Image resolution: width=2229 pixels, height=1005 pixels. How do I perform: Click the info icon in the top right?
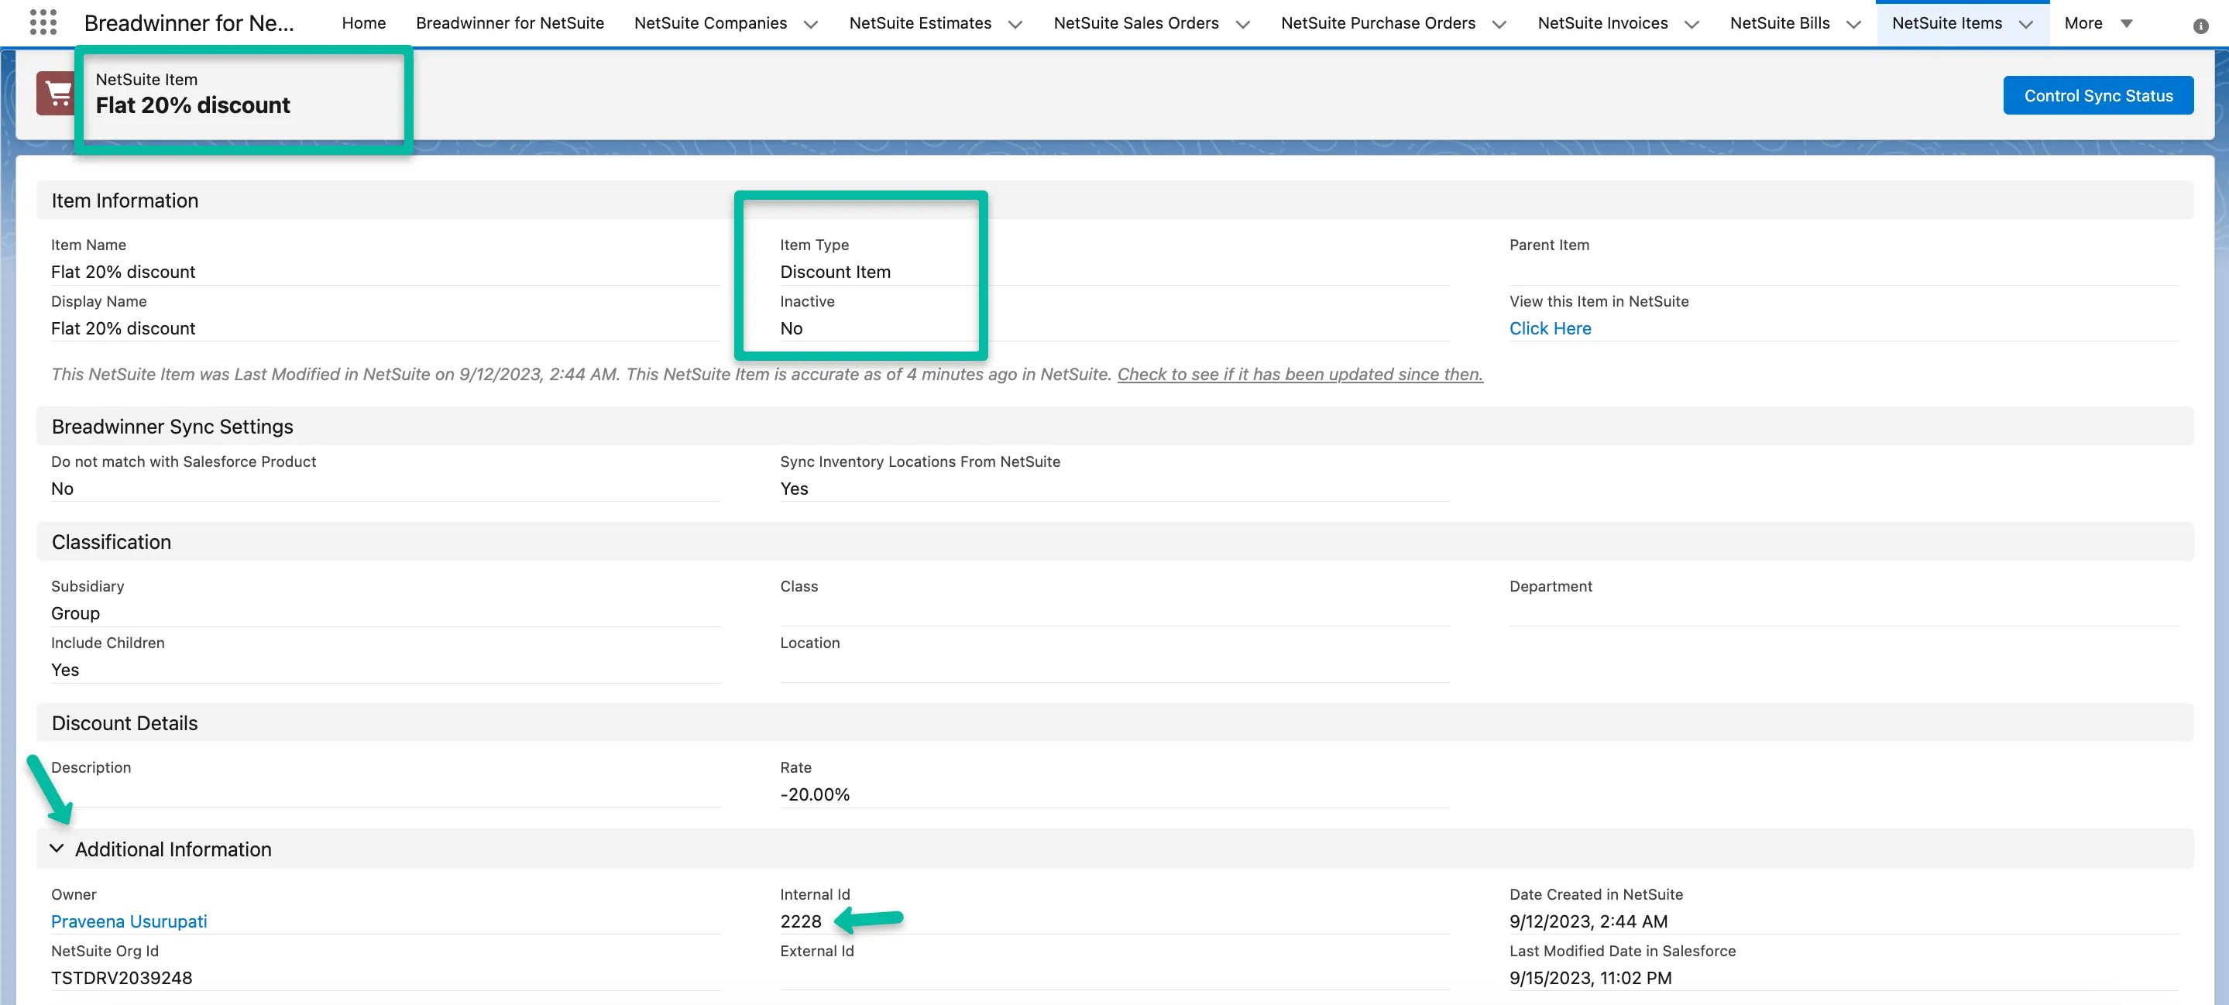click(x=2200, y=26)
